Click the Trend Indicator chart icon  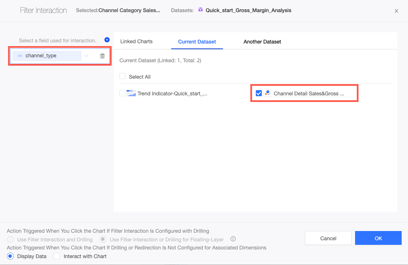pos(131,93)
